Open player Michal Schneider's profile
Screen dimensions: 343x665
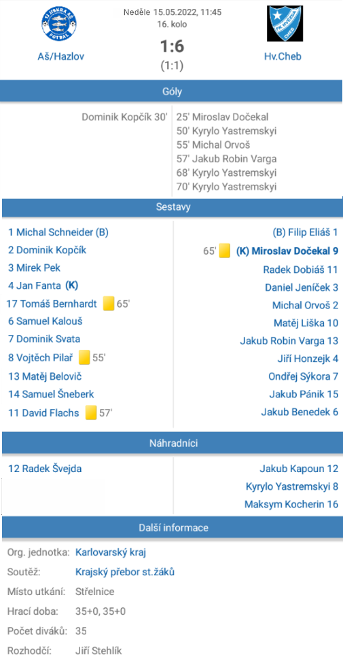click(x=58, y=232)
